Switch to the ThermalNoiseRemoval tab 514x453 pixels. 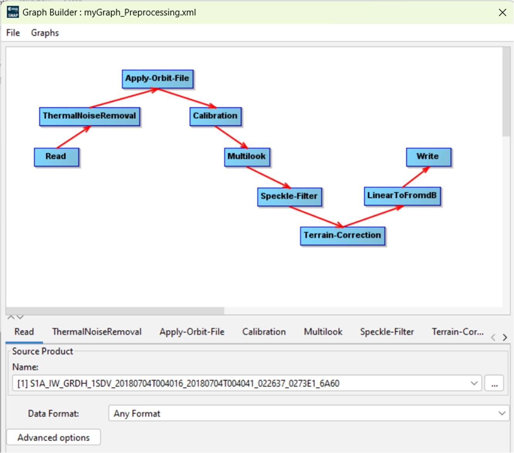tap(97, 332)
